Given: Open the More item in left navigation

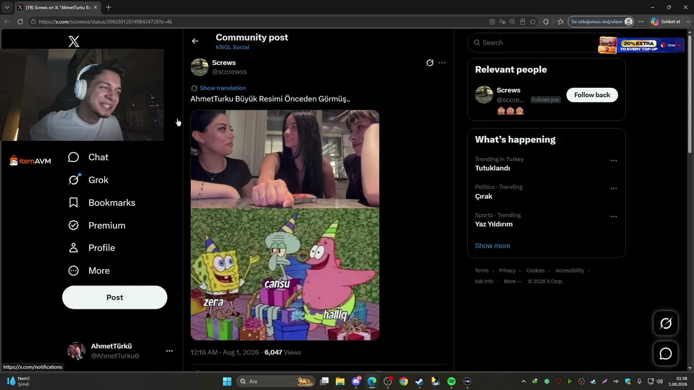Looking at the screenshot, I should pos(88,270).
